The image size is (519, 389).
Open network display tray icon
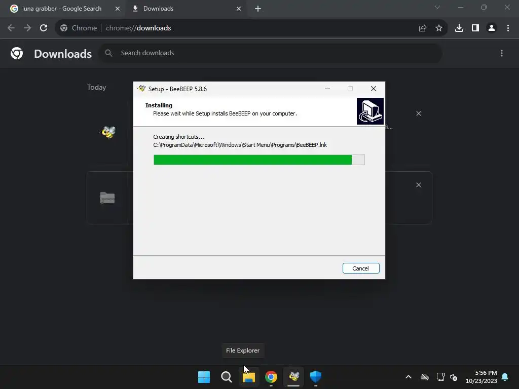440,377
